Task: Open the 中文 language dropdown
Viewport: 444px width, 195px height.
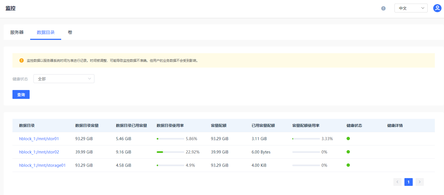Action: [x=411, y=8]
